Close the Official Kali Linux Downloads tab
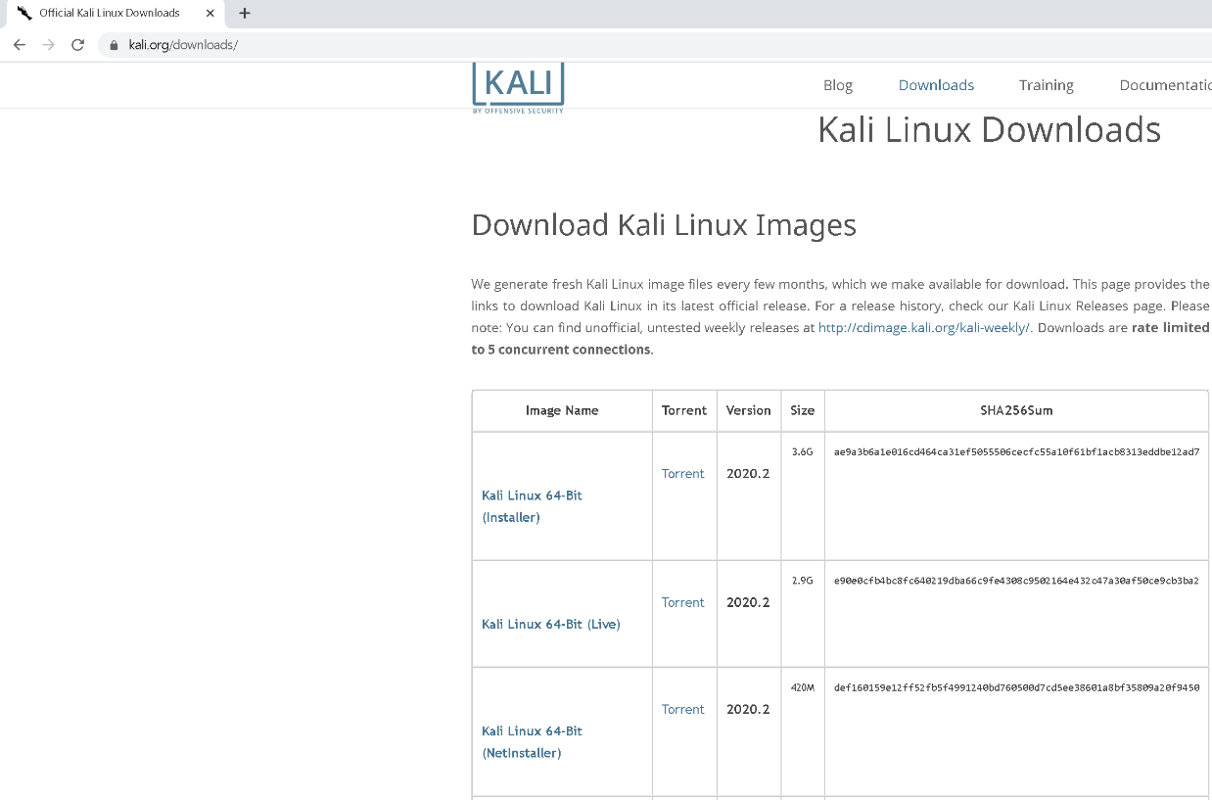This screenshot has height=800, width=1212. tap(210, 14)
